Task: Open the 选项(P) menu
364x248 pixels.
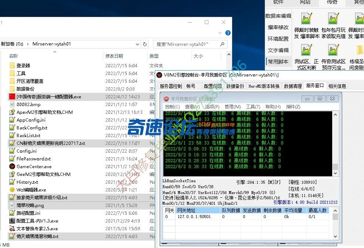Action: 212,106
